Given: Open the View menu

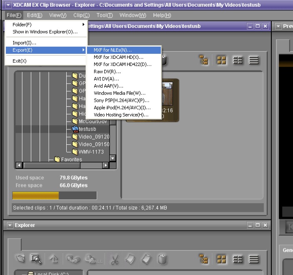Looking at the screenshot, I should (x=58, y=15).
